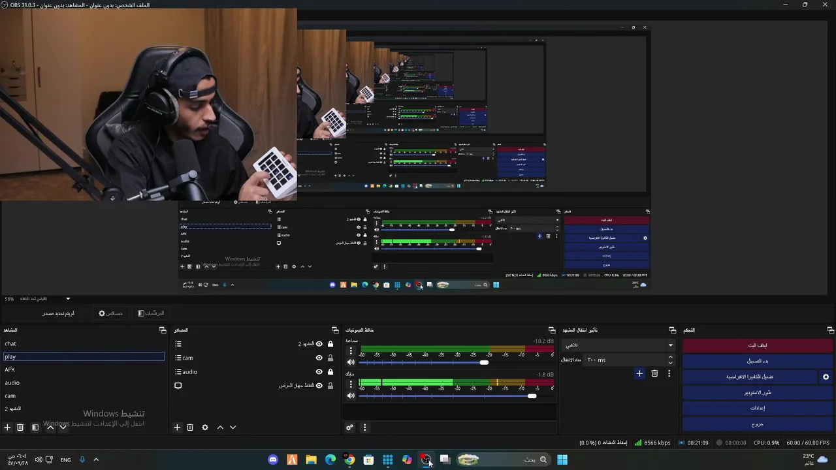Open scene filters icon in Scenes panel toolbar
This screenshot has width=836, height=470.
(35, 428)
